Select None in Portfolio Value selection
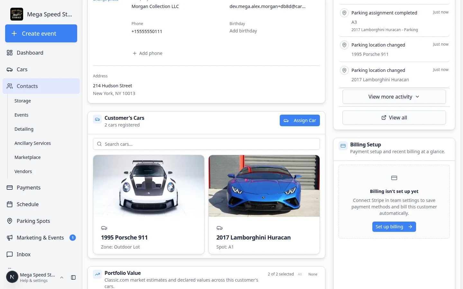This screenshot has height=289, width=463. [313, 274]
